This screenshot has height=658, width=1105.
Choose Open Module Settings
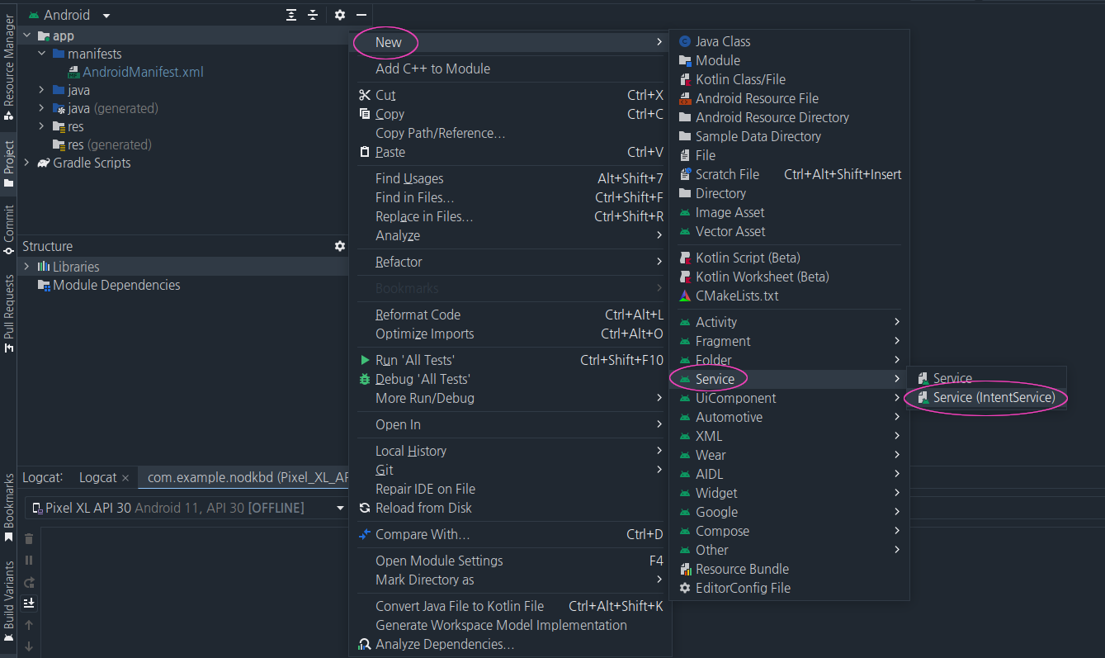pos(510,561)
